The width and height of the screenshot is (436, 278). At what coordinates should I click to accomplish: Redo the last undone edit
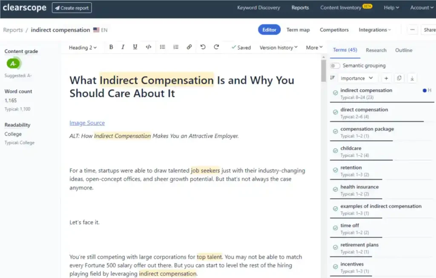click(x=216, y=47)
